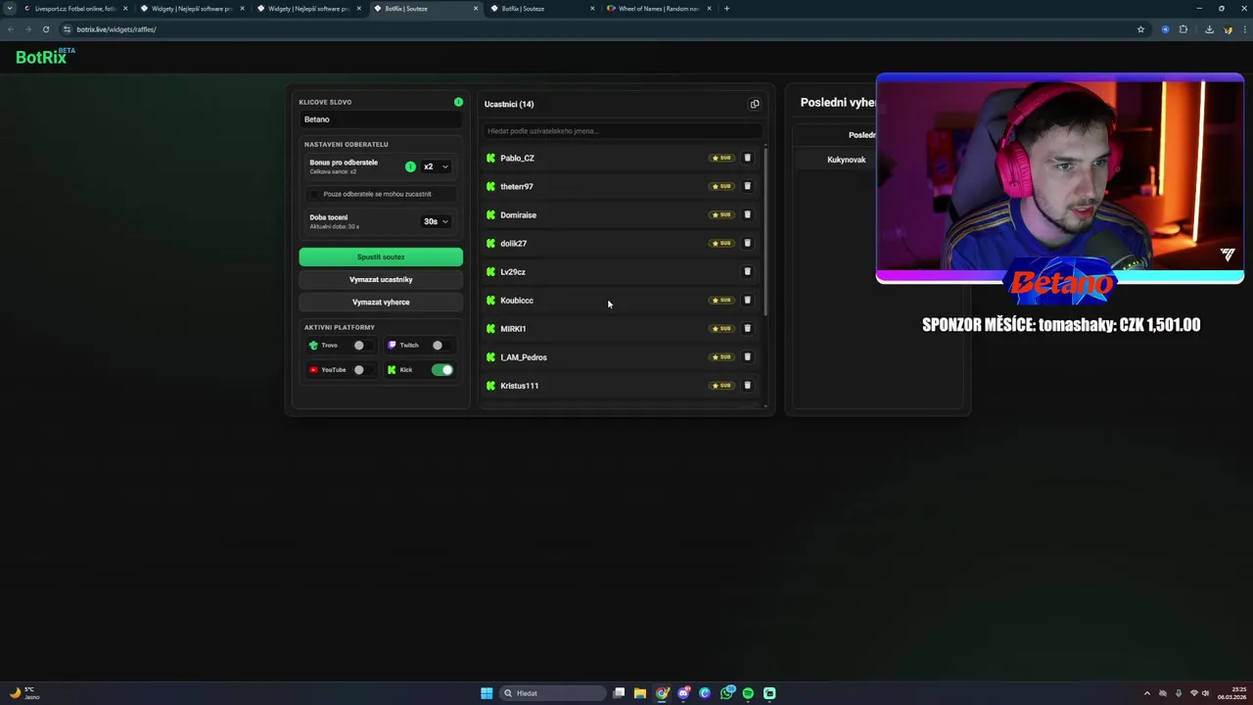Viewport: 1253px width, 705px height.
Task: Show hidden system tray icons
Action: tap(1147, 693)
